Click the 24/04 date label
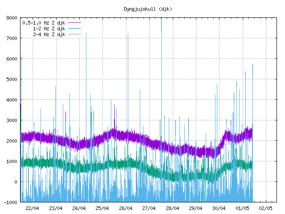The height and width of the screenshot is (214, 285). (x=79, y=208)
